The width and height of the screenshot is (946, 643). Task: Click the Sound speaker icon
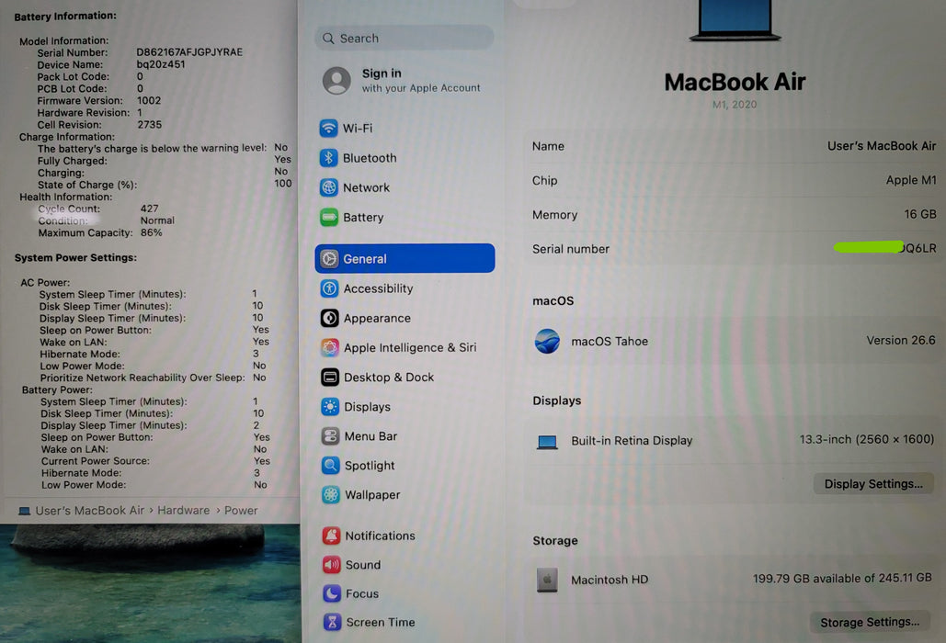click(x=331, y=565)
